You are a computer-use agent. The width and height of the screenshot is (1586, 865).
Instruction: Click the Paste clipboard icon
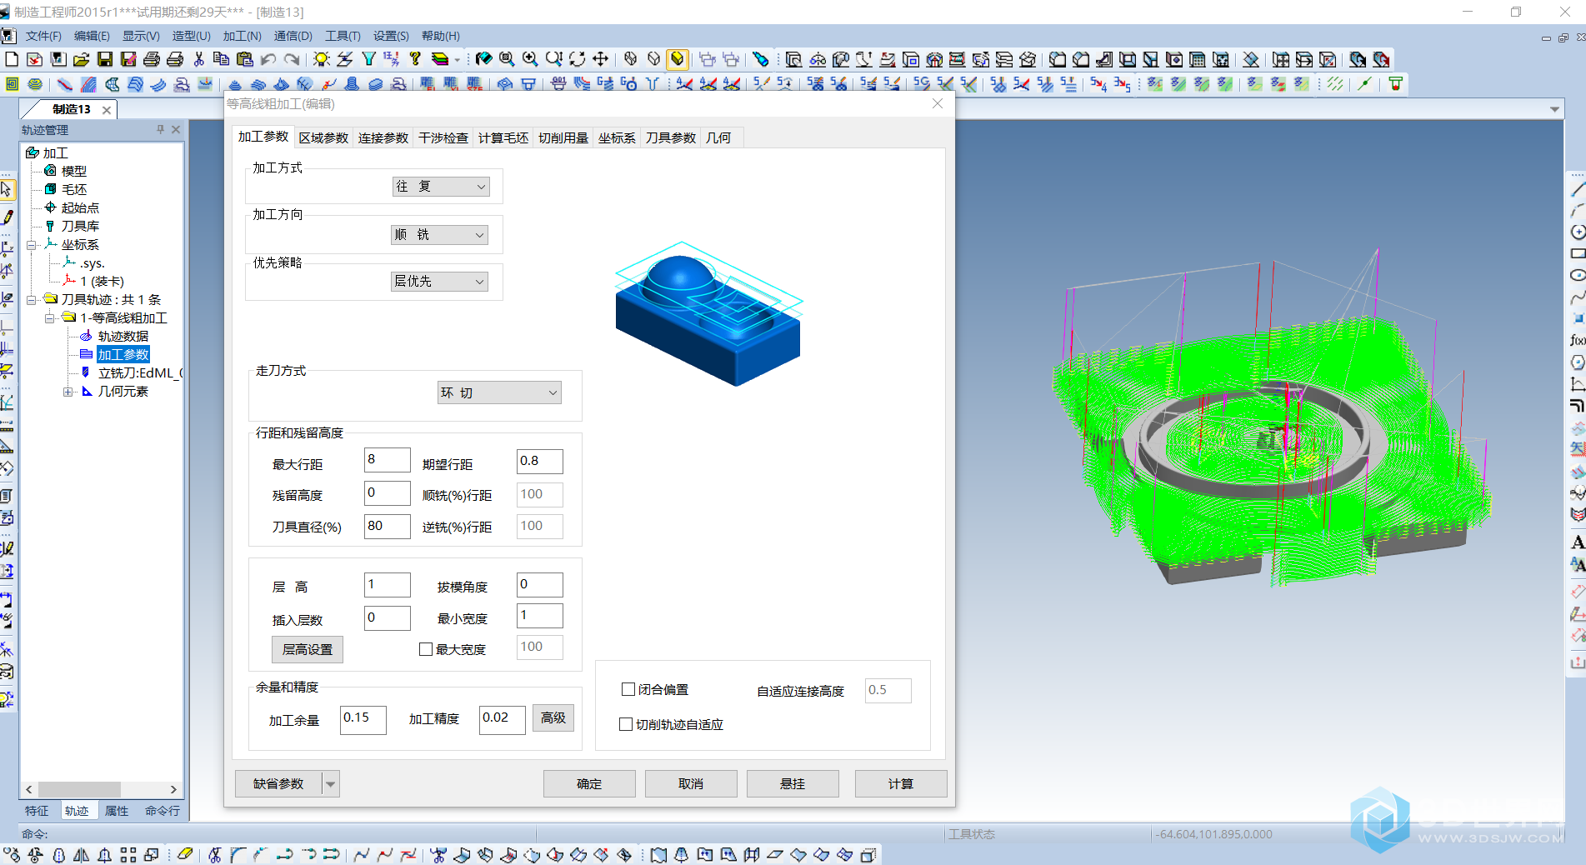coord(245,59)
